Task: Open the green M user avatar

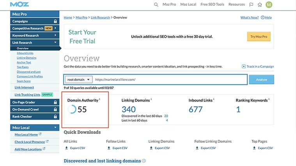Action: (269, 5)
